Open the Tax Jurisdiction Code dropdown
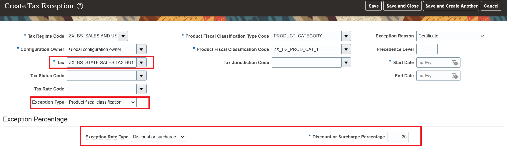 (x=346, y=62)
